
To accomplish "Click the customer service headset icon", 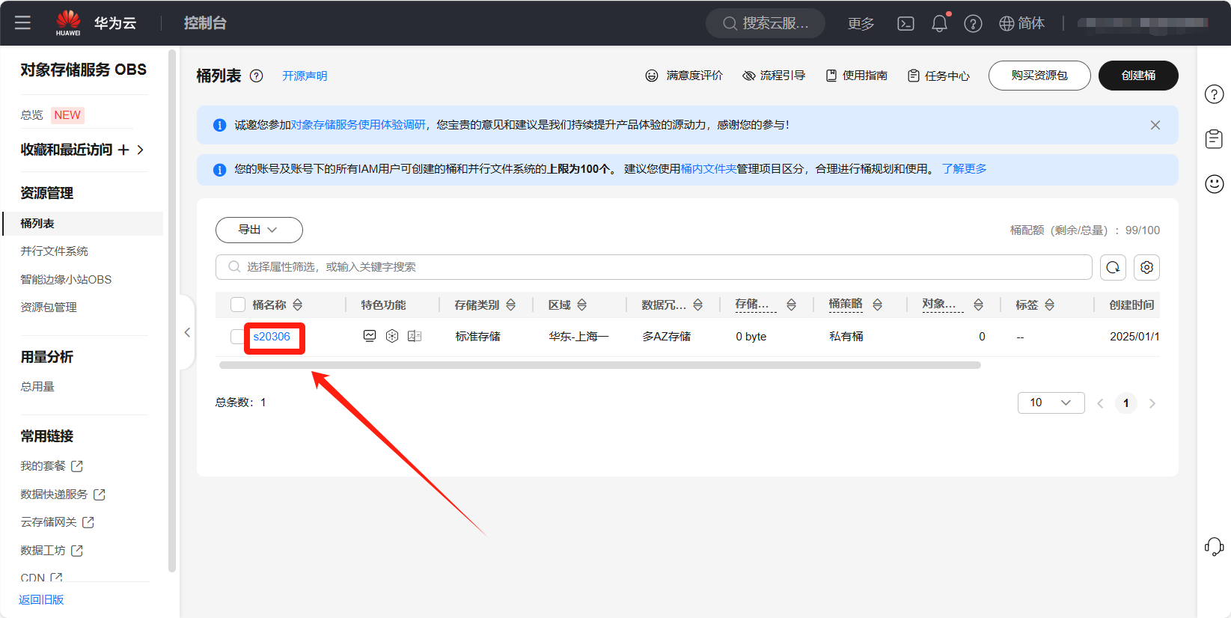I will coord(1214,547).
